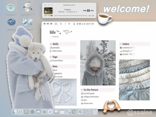This screenshot has height=117, width=156.
Task: Open the academics page in index
Action: point(127,48)
